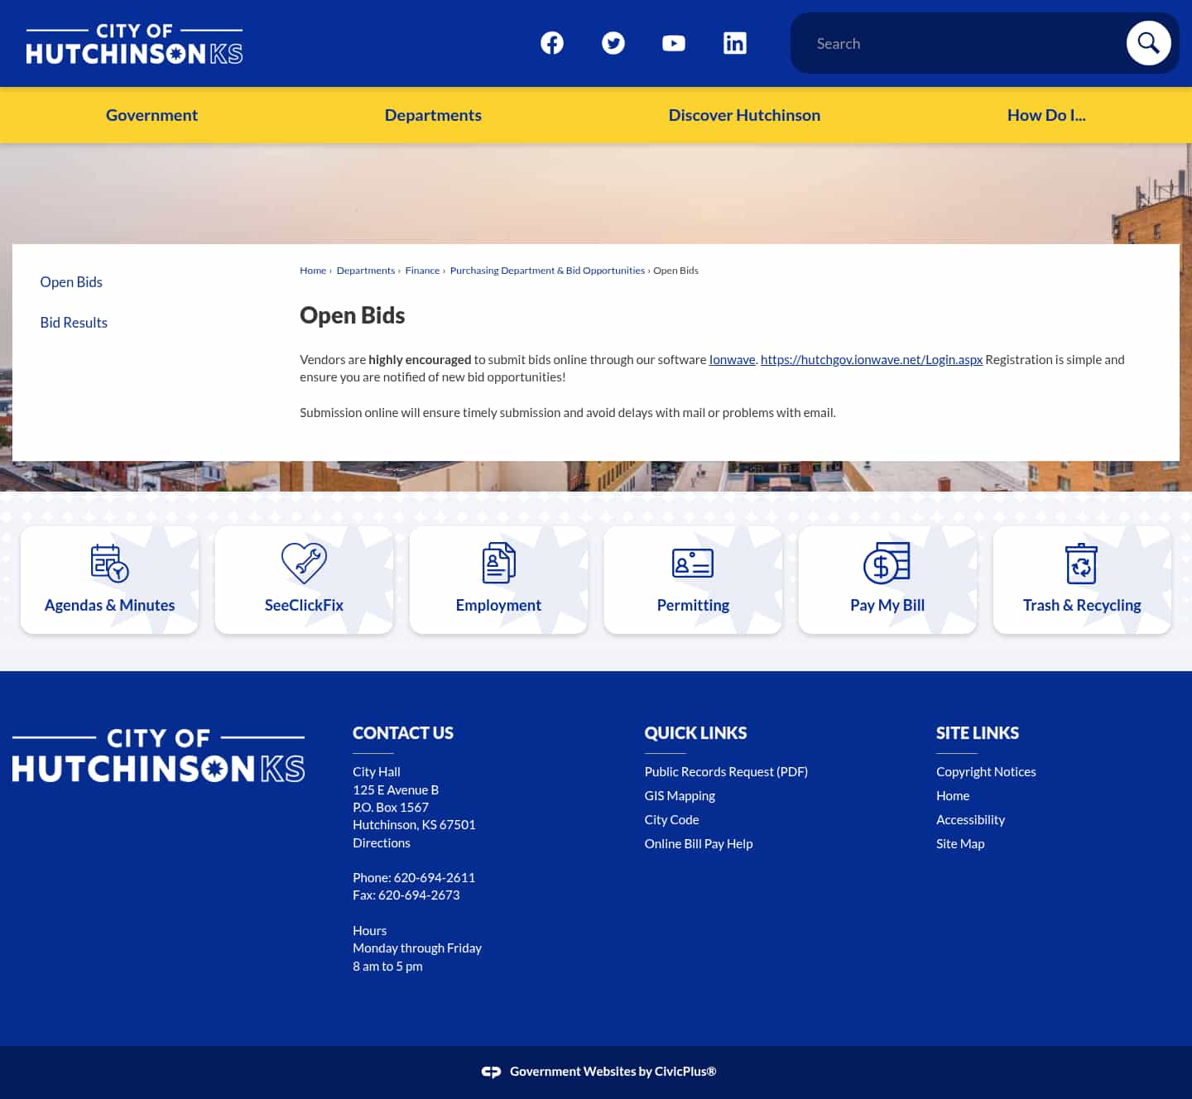This screenshot has height=1099, width=1192.
Task: Navigate to Finance via breadcrumb
Action: click(422, 270)
